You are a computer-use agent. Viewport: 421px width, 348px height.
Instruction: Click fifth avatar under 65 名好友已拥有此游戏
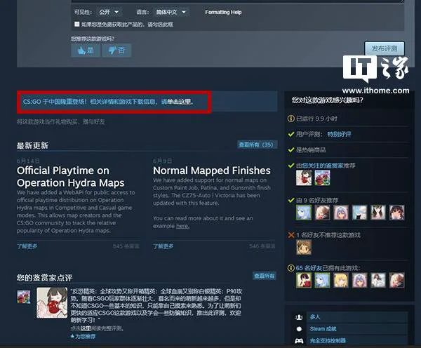click(378, 281)
